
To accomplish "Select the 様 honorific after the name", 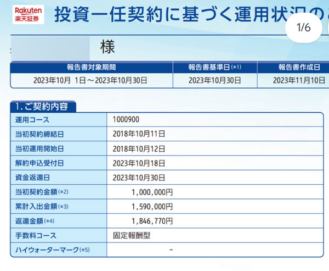I will [x=107, y=48].
